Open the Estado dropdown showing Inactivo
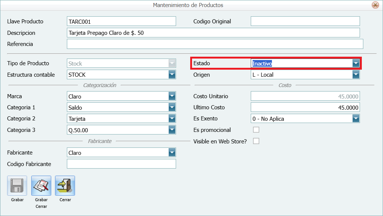 (x=356, y=63)
